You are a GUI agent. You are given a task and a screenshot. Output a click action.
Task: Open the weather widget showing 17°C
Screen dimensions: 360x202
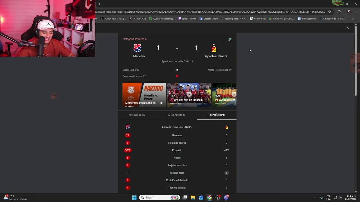click(15, 198)
